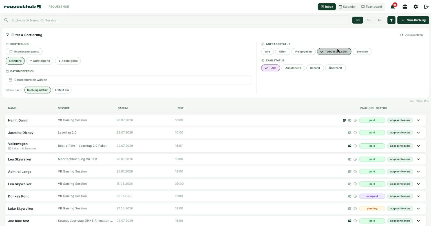Select the 60 days range
Viewport: 431px width, 226px height.
tap(368, 20)
